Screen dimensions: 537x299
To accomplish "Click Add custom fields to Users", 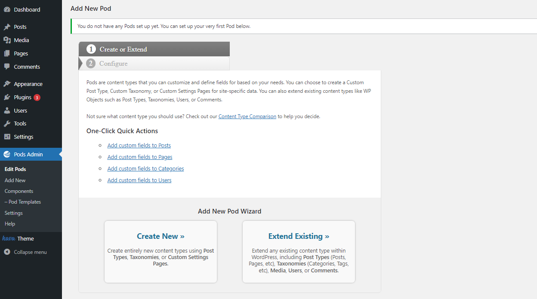I will (x=139, y=180).
